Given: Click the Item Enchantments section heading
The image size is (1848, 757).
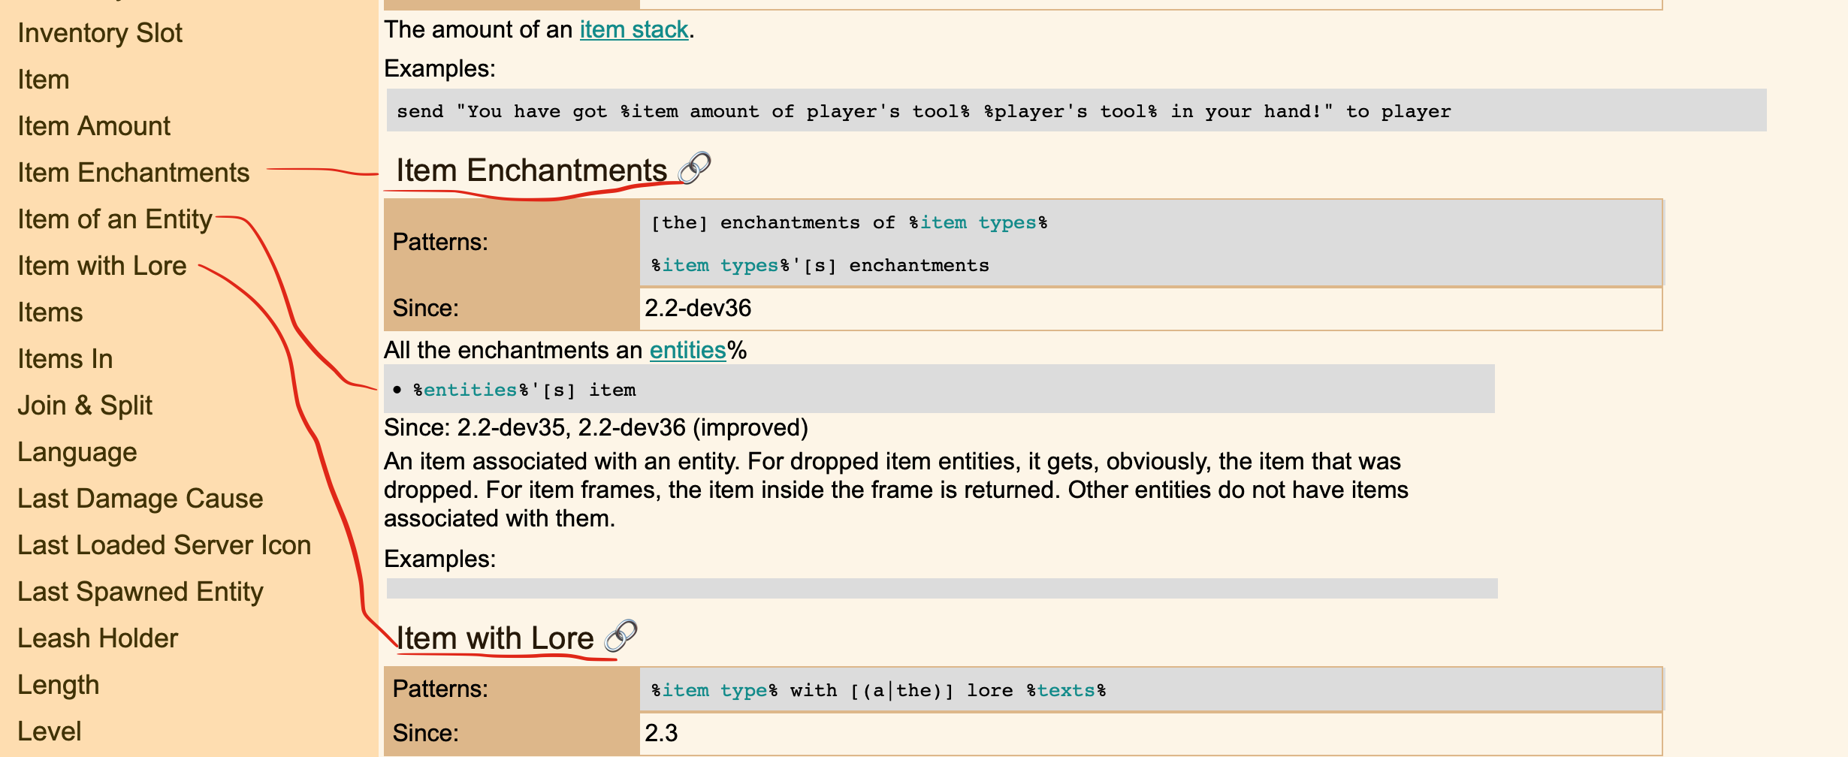Looking at the screenshot, I should click(x=531, y=170).
